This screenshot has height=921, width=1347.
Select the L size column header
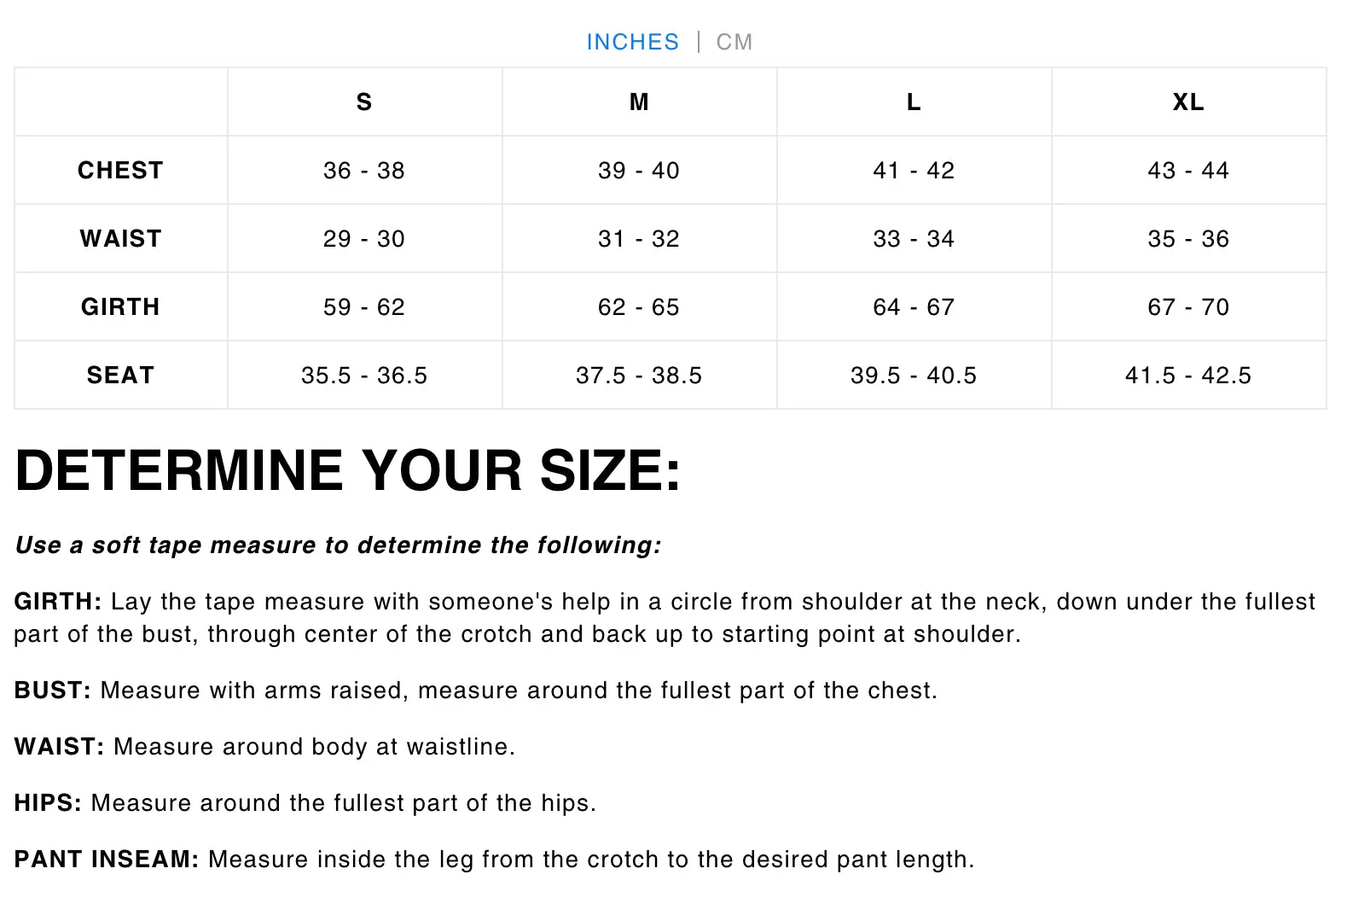pyautogui.click(x=914, y=102)
